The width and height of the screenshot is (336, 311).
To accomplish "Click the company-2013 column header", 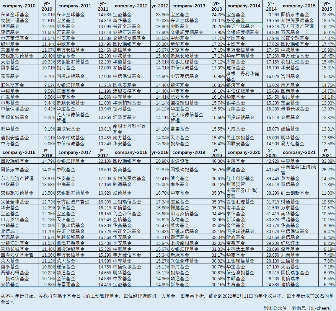I will coord(189,6).
